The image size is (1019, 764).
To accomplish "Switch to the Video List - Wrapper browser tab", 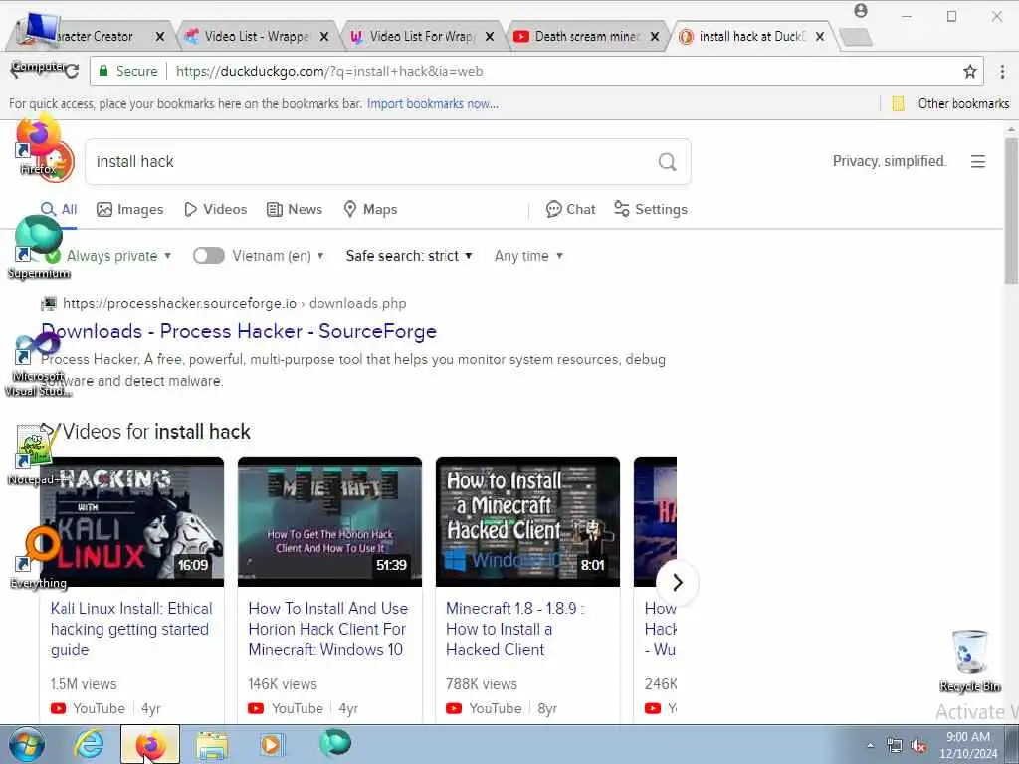I will pos(256,37).
